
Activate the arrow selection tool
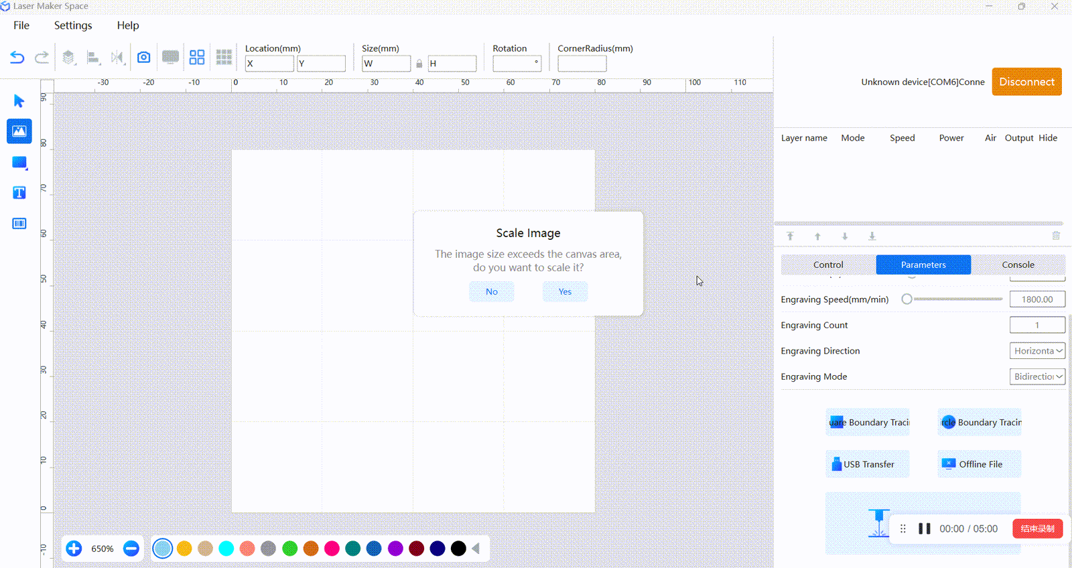[x=19, y=101]
